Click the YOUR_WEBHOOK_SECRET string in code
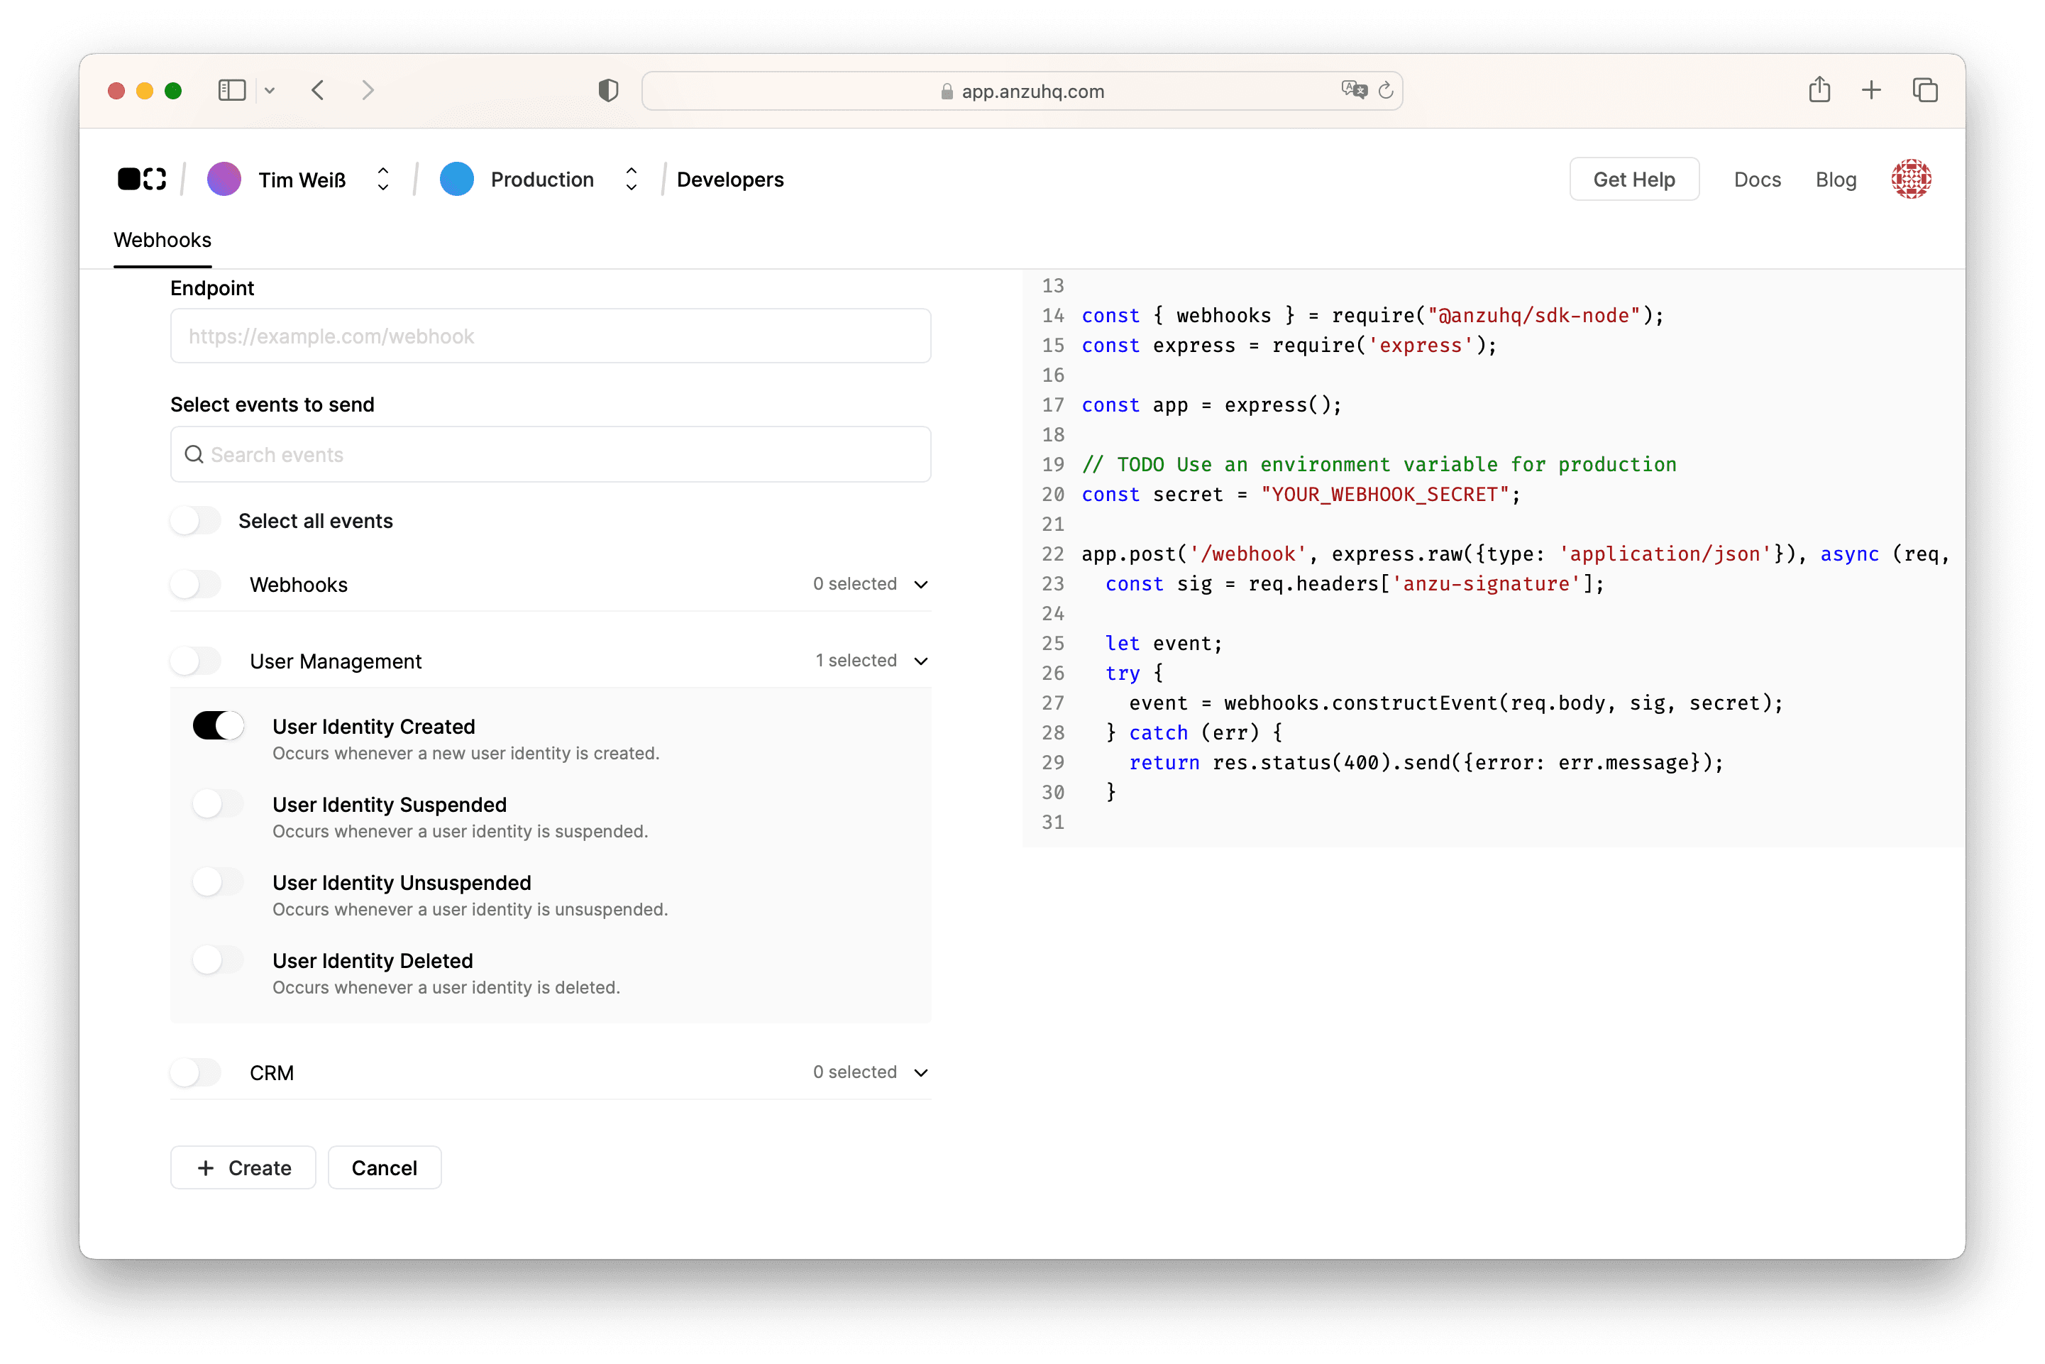This screenshot has width=2045, height=1364. pyautogui.click(x=1385, y=494)
